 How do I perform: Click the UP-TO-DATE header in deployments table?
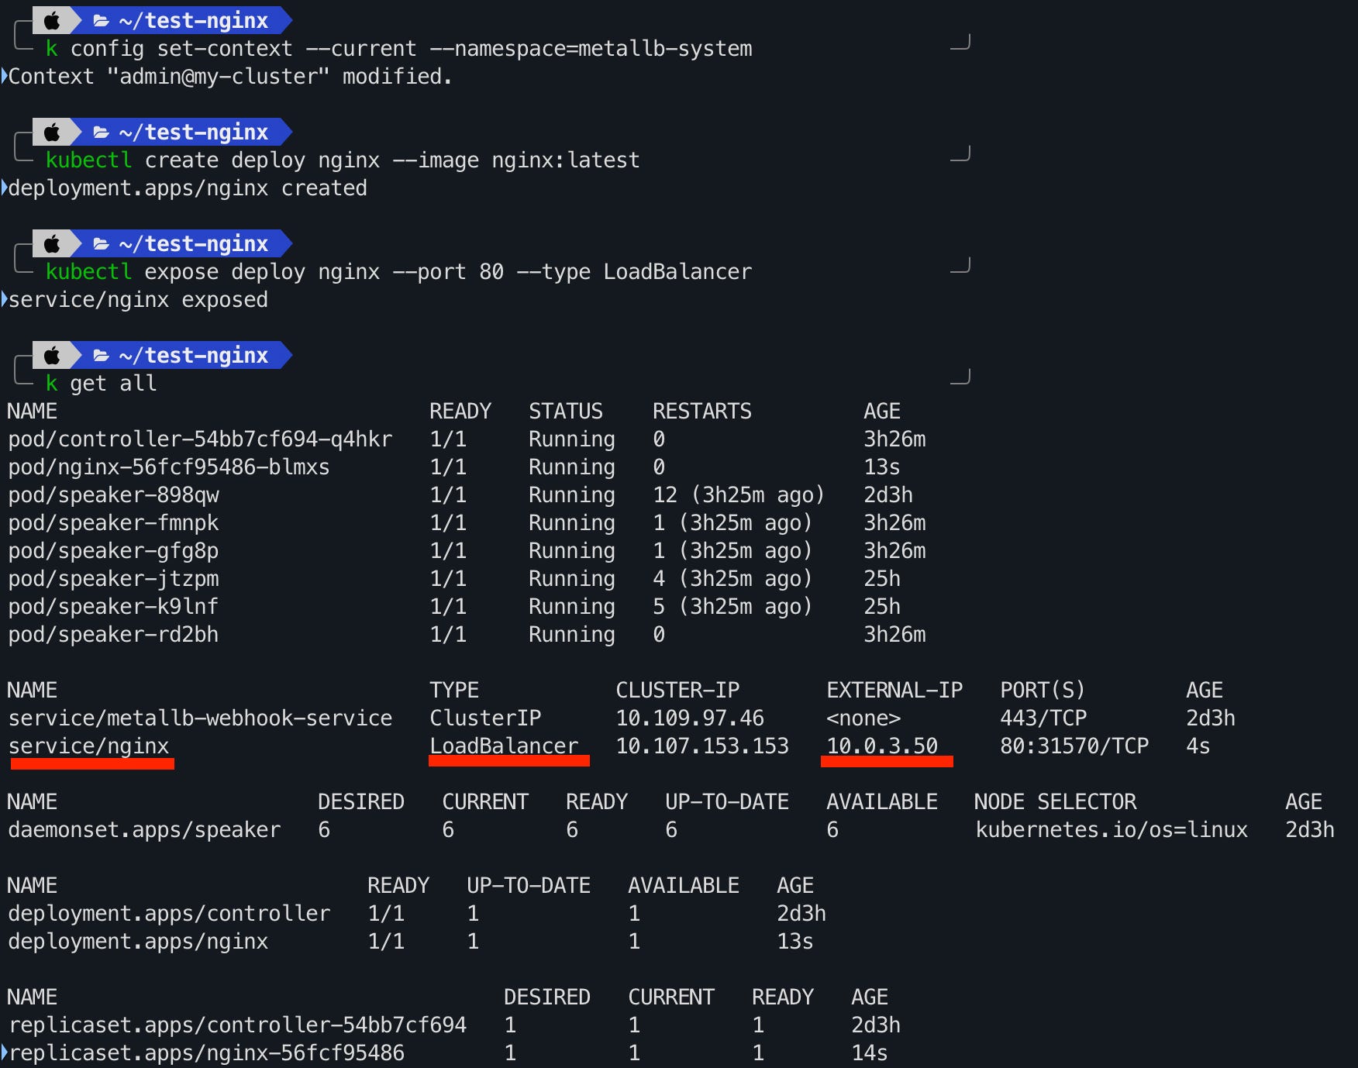[529, 886]
